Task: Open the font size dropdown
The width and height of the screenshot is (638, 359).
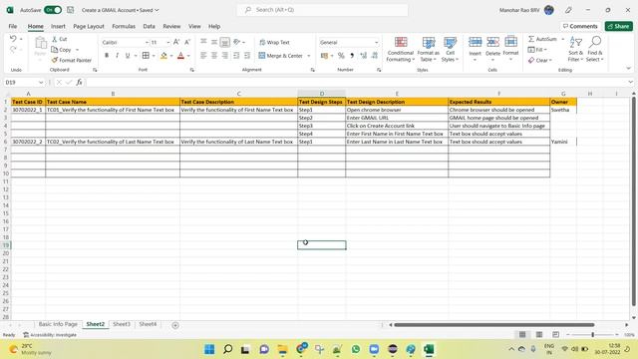Action: (167, 42)
